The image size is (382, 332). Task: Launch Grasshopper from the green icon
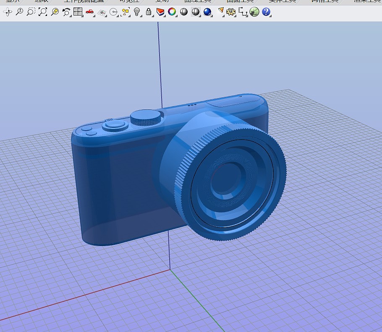[254, 12]
